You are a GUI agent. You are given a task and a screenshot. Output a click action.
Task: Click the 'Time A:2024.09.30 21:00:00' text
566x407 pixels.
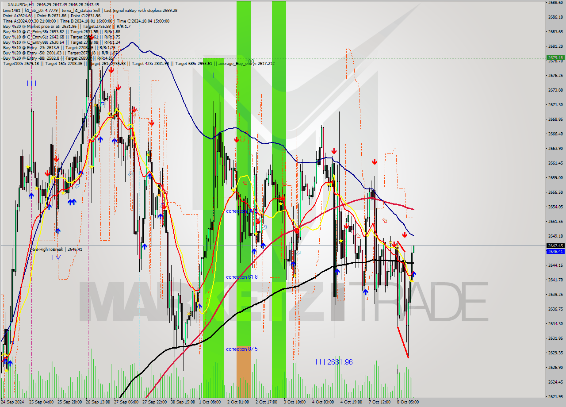pyautogui.click(x=29, y=21)
